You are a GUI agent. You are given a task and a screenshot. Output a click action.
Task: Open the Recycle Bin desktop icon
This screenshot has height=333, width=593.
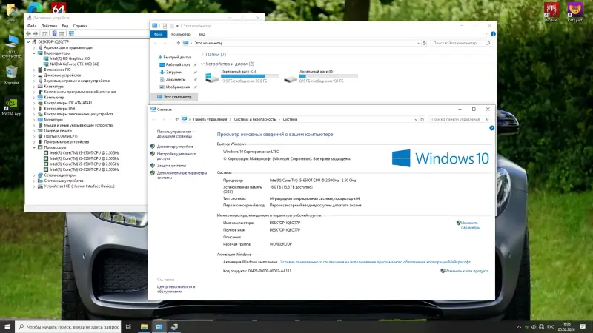tap(11, 73)
